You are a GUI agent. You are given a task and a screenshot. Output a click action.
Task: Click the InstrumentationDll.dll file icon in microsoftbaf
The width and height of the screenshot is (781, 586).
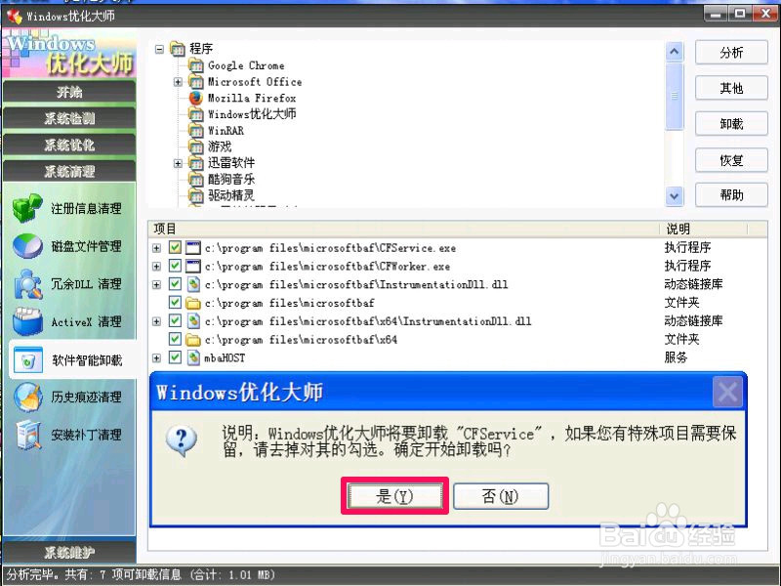[x=193, y=284]
